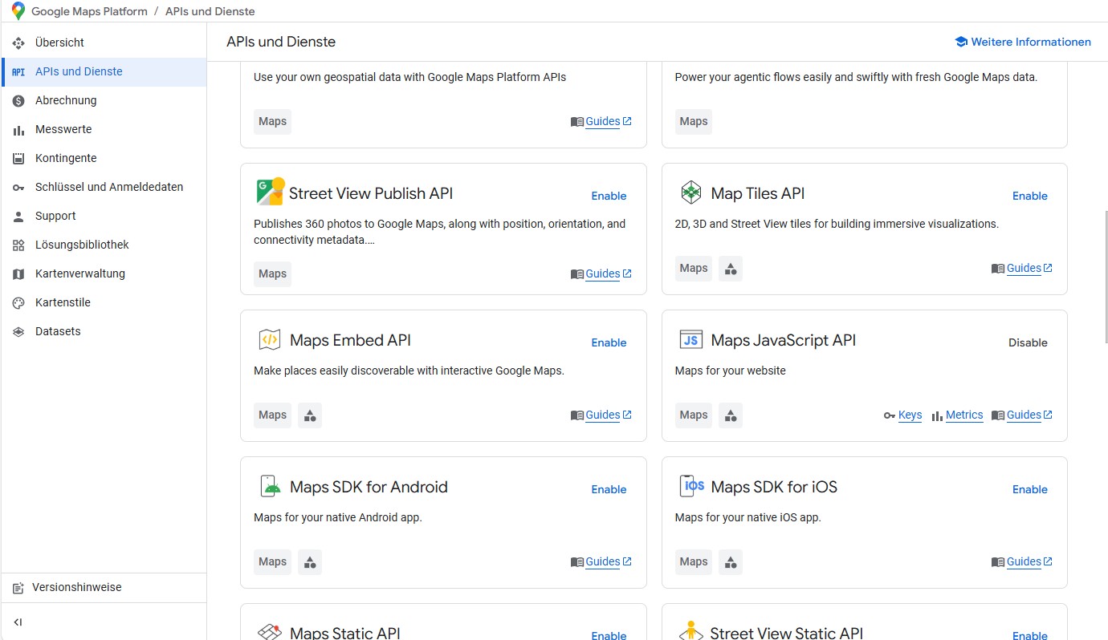Click the shapes icon next to Maps tag in Maps Embed API card
The width and height of the screenshot is (1108, 640).
(310, 415)
